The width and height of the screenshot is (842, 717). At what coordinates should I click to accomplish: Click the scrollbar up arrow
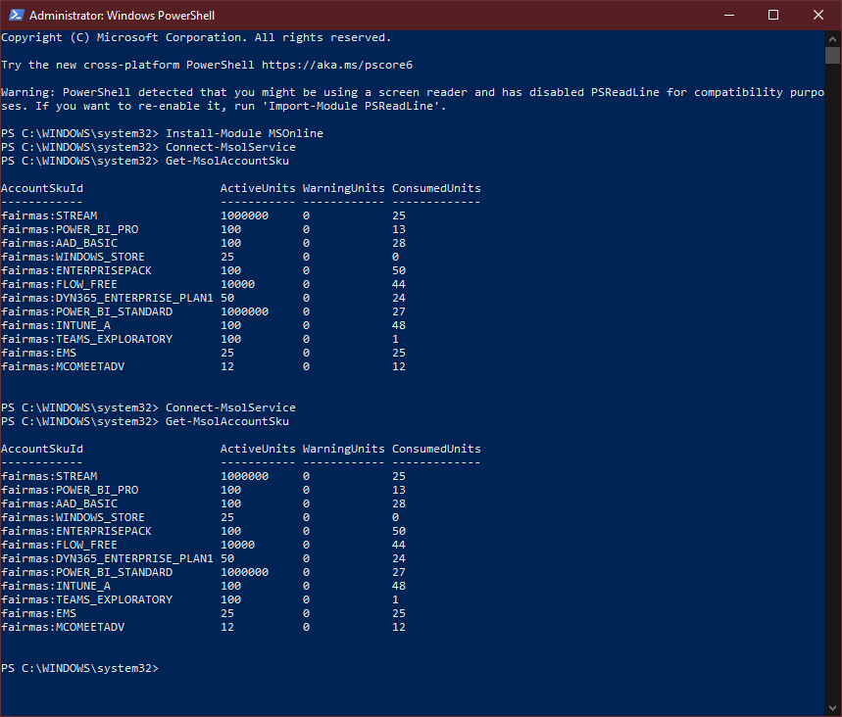point(832,38)
